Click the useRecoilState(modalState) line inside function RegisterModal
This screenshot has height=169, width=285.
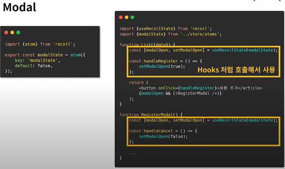203,120
